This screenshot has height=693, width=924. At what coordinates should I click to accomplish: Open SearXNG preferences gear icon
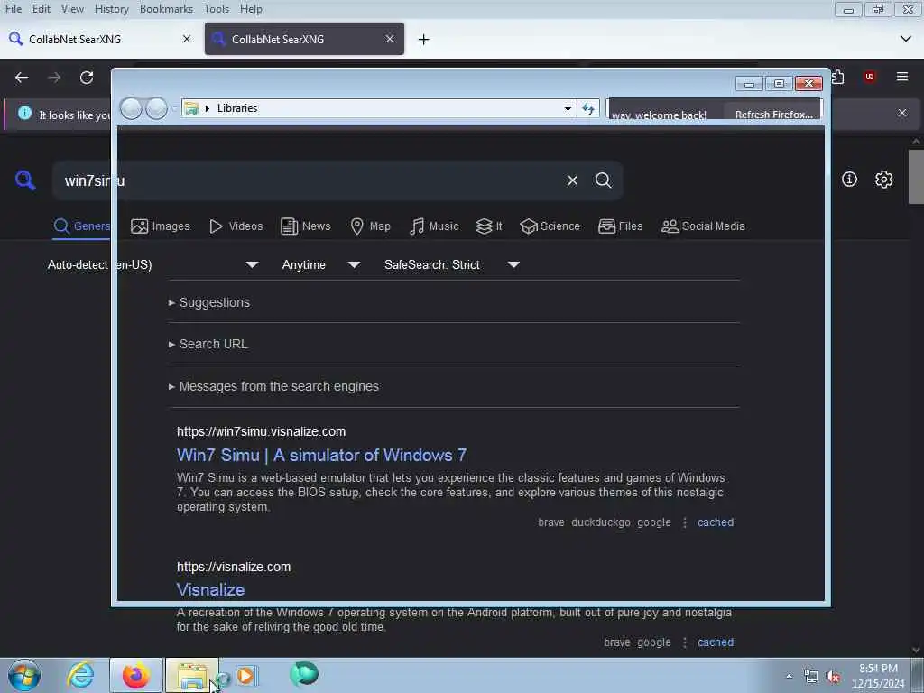coord(883,180)
